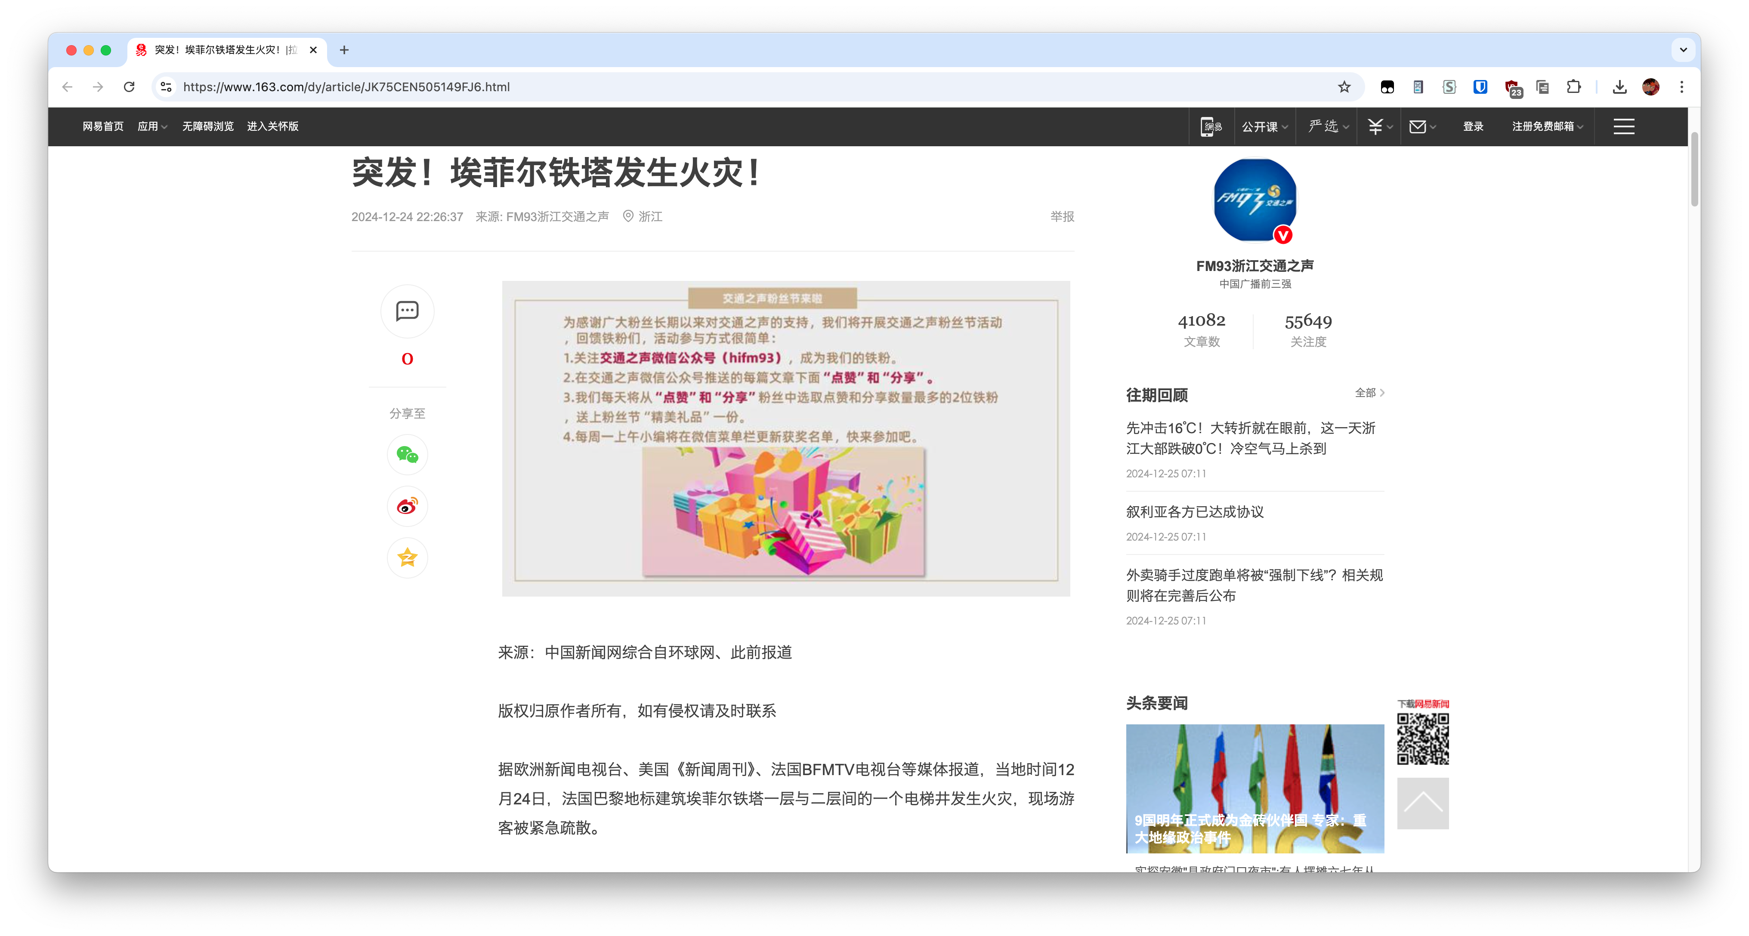Click the BRICS flags news thumbnail
This screenshot has width=1749, height=936.
coord(1254,787)
